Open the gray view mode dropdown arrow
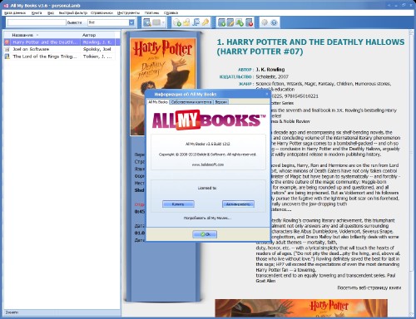 tap(163, 22)
